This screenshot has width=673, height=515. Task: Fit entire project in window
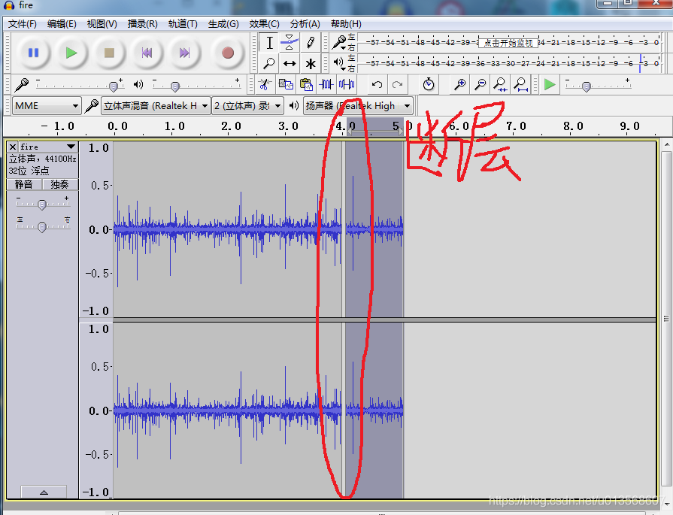click(520, 84)
